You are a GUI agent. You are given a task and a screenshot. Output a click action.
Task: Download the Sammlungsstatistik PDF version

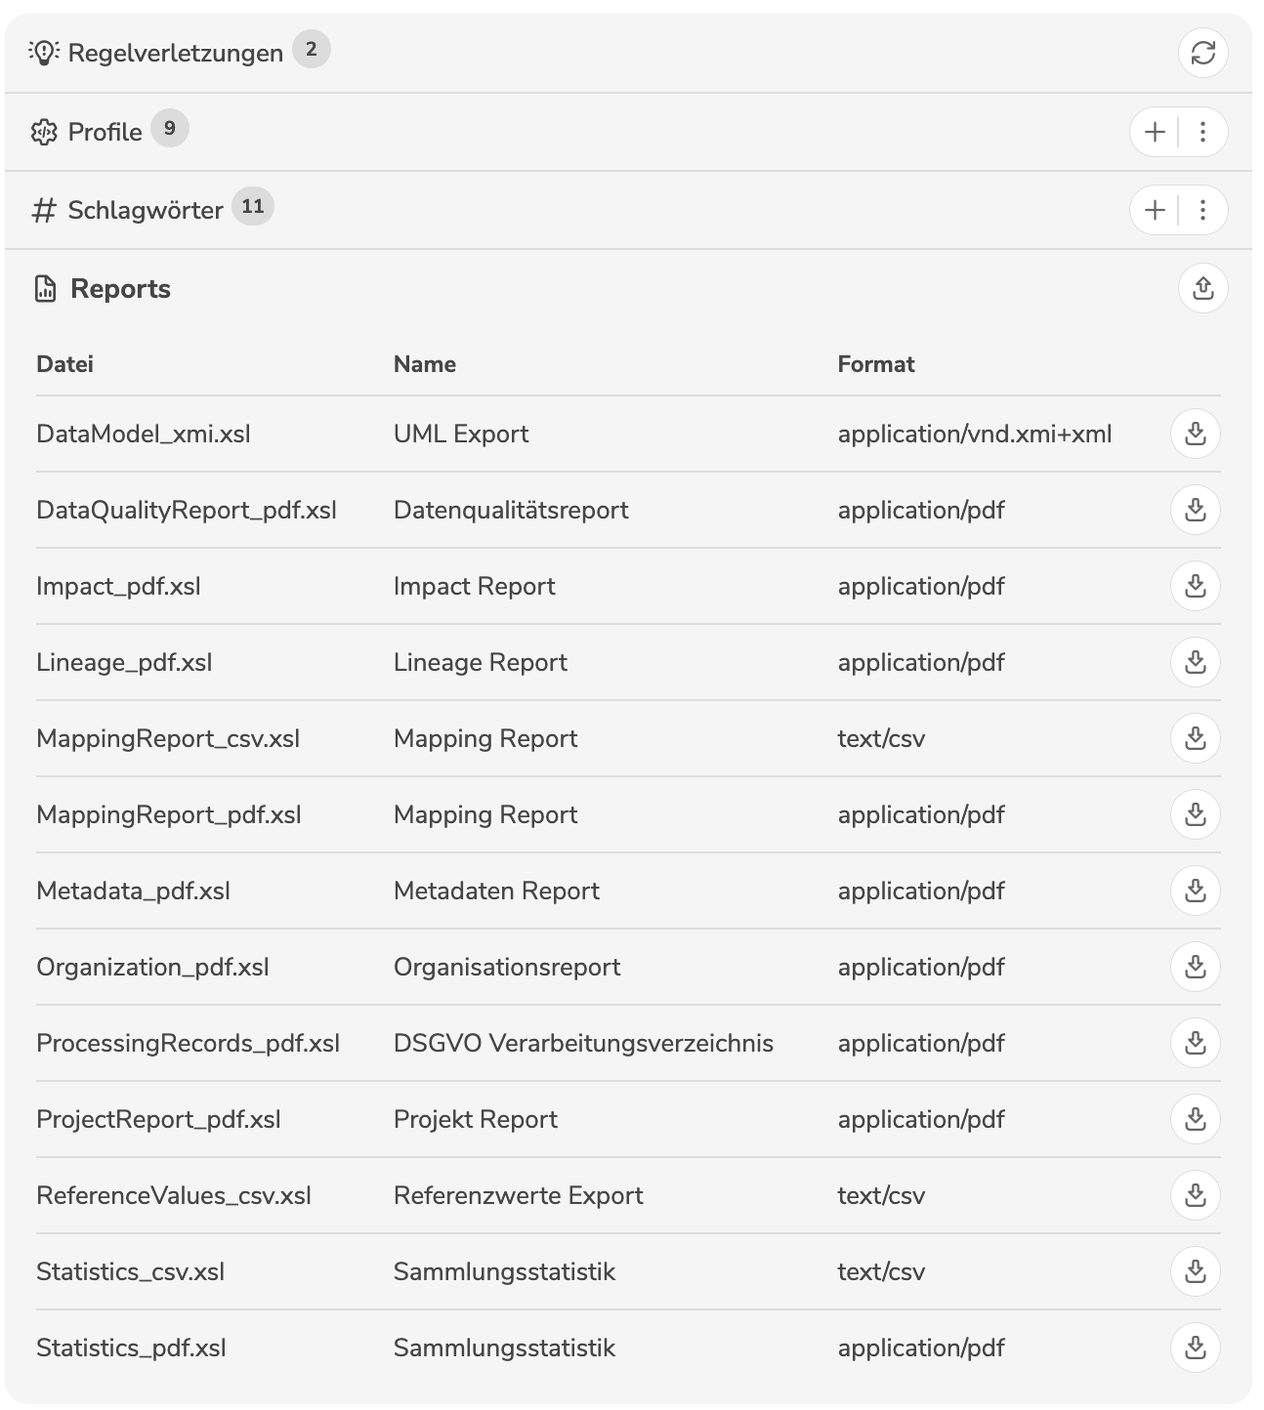(1195, 1348)
